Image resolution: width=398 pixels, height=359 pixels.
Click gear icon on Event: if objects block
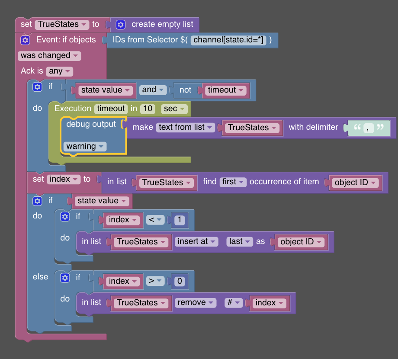click(x=25, y=40)
